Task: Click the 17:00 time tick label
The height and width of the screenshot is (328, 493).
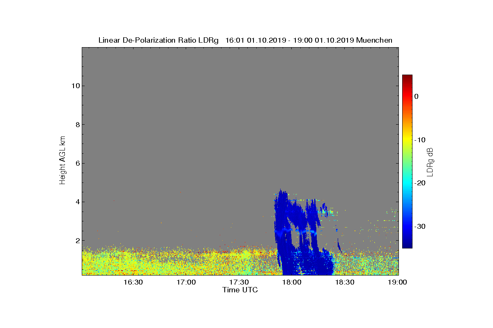Action: coord(186,282)
